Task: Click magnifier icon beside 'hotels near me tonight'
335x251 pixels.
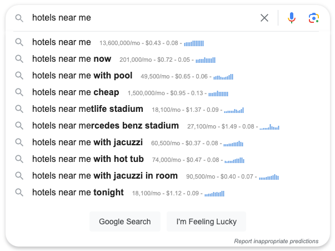Action: (19, 192)
